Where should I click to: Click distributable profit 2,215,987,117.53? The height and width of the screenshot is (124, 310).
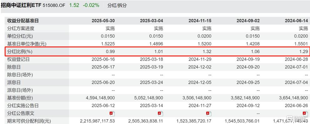(x=97, y=121)
